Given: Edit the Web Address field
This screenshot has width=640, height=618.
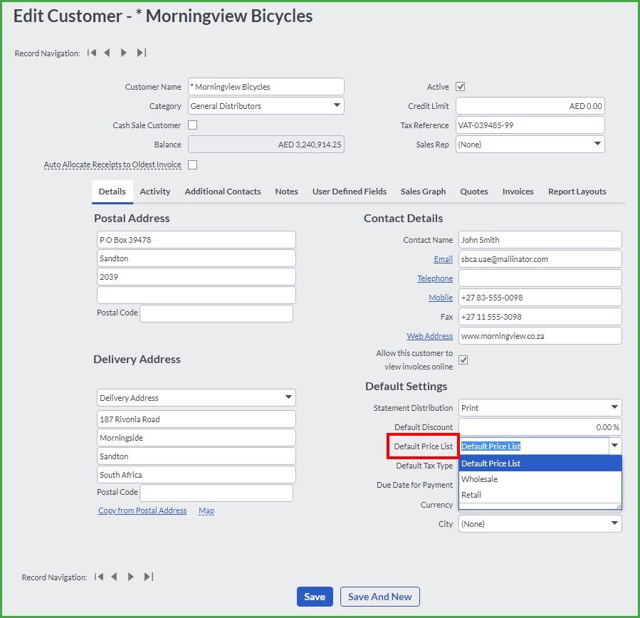Looking at the screenshot, I should pyautogui.click(x=540, y=335).
